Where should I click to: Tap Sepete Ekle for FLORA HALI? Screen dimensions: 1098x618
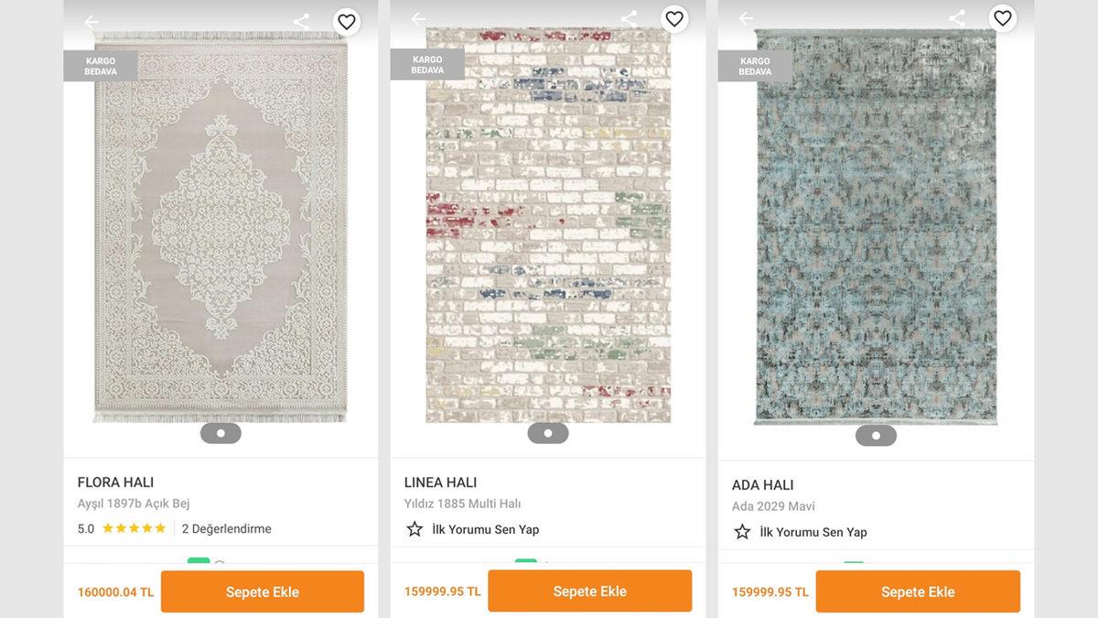pyautogui.click(x=262, y=591)
